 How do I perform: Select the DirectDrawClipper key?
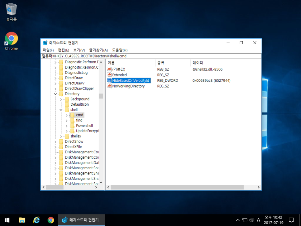click(79, 89)
